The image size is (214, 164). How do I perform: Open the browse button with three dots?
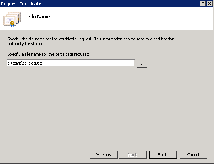pyautogui.click(x=142, y=63)
